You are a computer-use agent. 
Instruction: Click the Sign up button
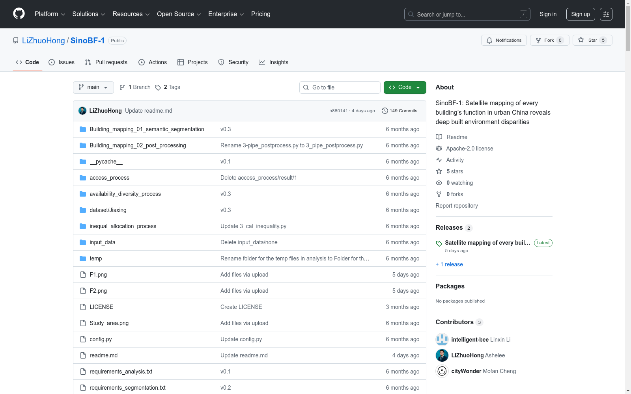[581, 14]
